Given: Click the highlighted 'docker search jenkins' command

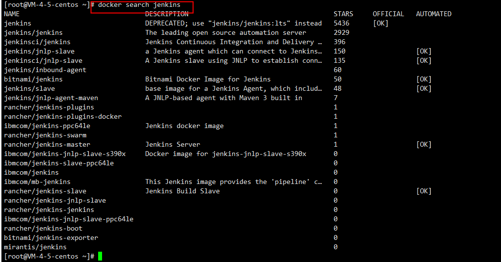Looking at the screenshot, I should pos(139,5).
